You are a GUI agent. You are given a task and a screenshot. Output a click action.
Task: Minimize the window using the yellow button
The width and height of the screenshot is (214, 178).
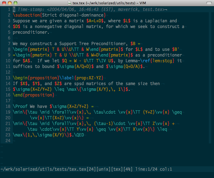click(9, 3)
